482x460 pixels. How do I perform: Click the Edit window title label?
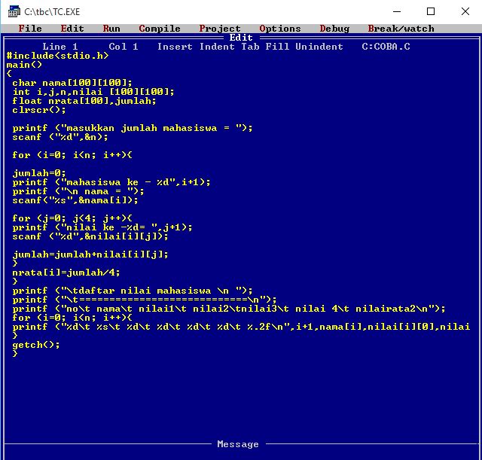tap(241, 38)
